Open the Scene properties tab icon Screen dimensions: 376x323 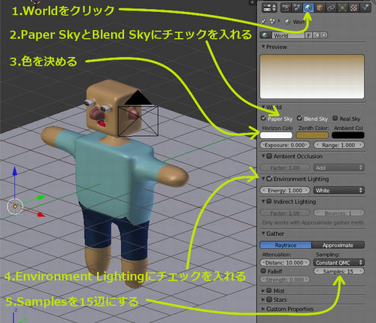pyautogui.click(x=297, y=8)
